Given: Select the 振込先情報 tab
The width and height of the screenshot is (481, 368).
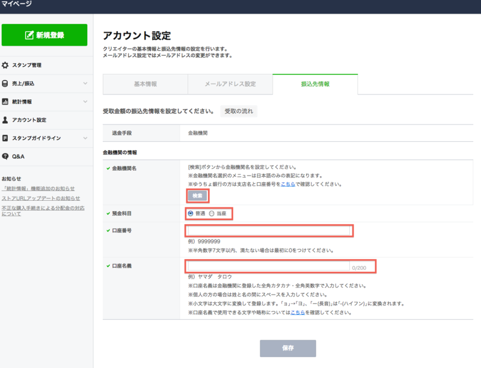Looking at the screenshot, I should tap(315, 84).
